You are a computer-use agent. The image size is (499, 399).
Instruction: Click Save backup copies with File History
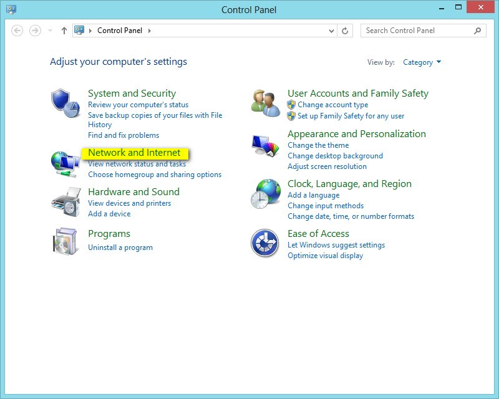155,120
